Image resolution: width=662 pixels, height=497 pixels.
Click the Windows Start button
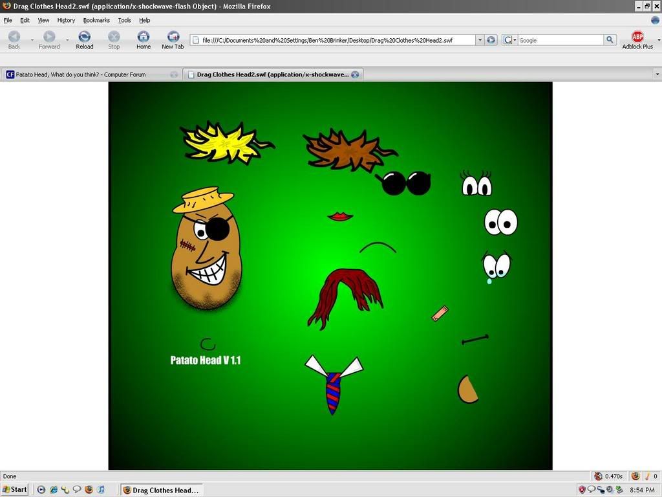point(15,490)
